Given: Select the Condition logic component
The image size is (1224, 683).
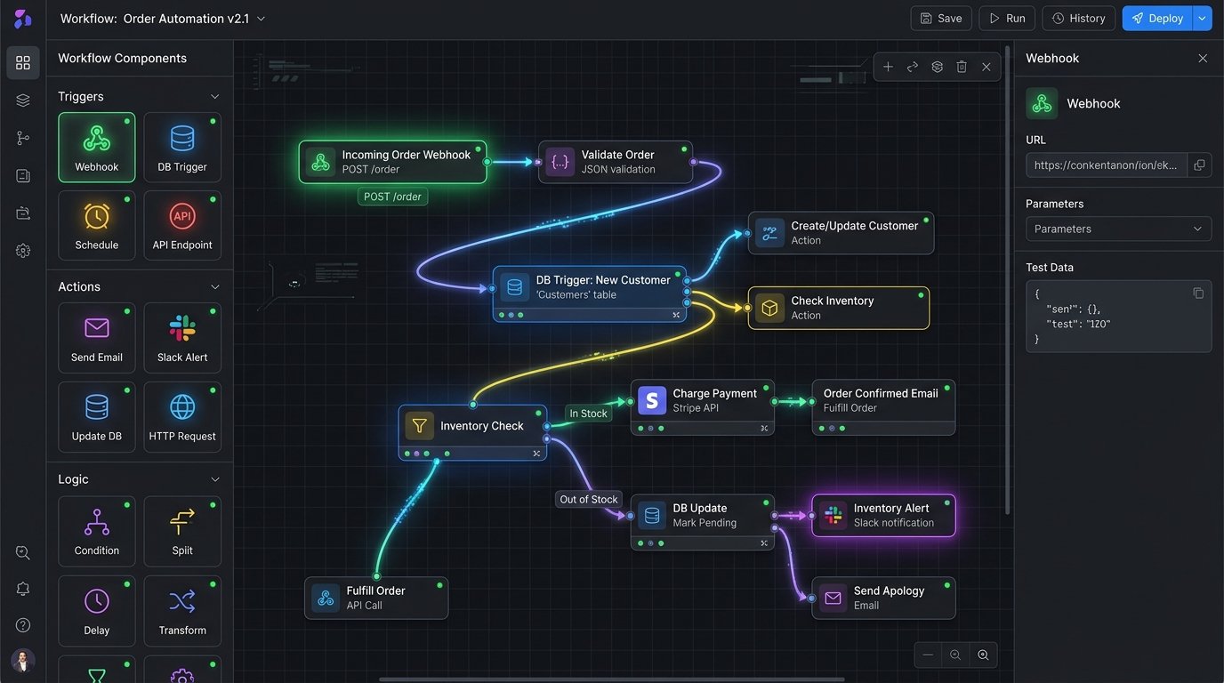Looking at the screenshot, I should 97,531.
